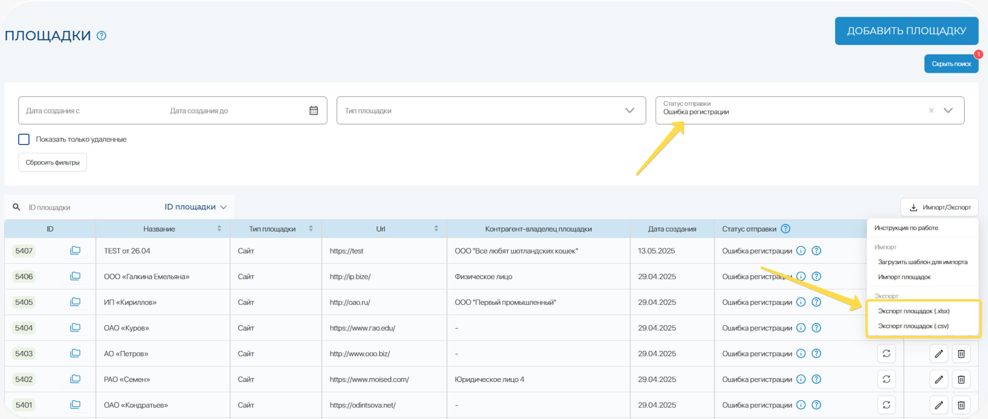This screenshot has height=419, width=988.
Task: Sort table by Url column
Action: tap(436, 229)
